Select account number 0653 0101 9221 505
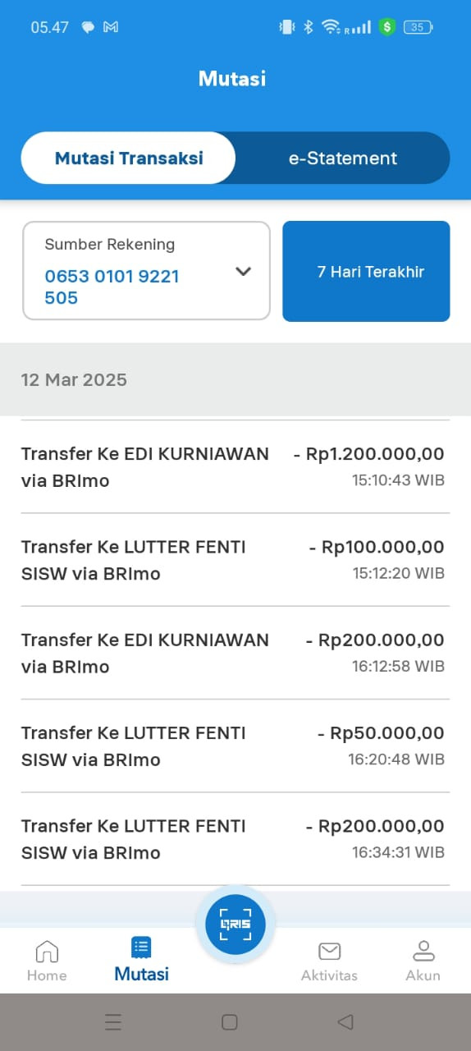Screen dimensions: 471x1051 click(112, 287)
